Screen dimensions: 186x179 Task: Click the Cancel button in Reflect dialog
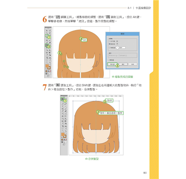(133, 64)
